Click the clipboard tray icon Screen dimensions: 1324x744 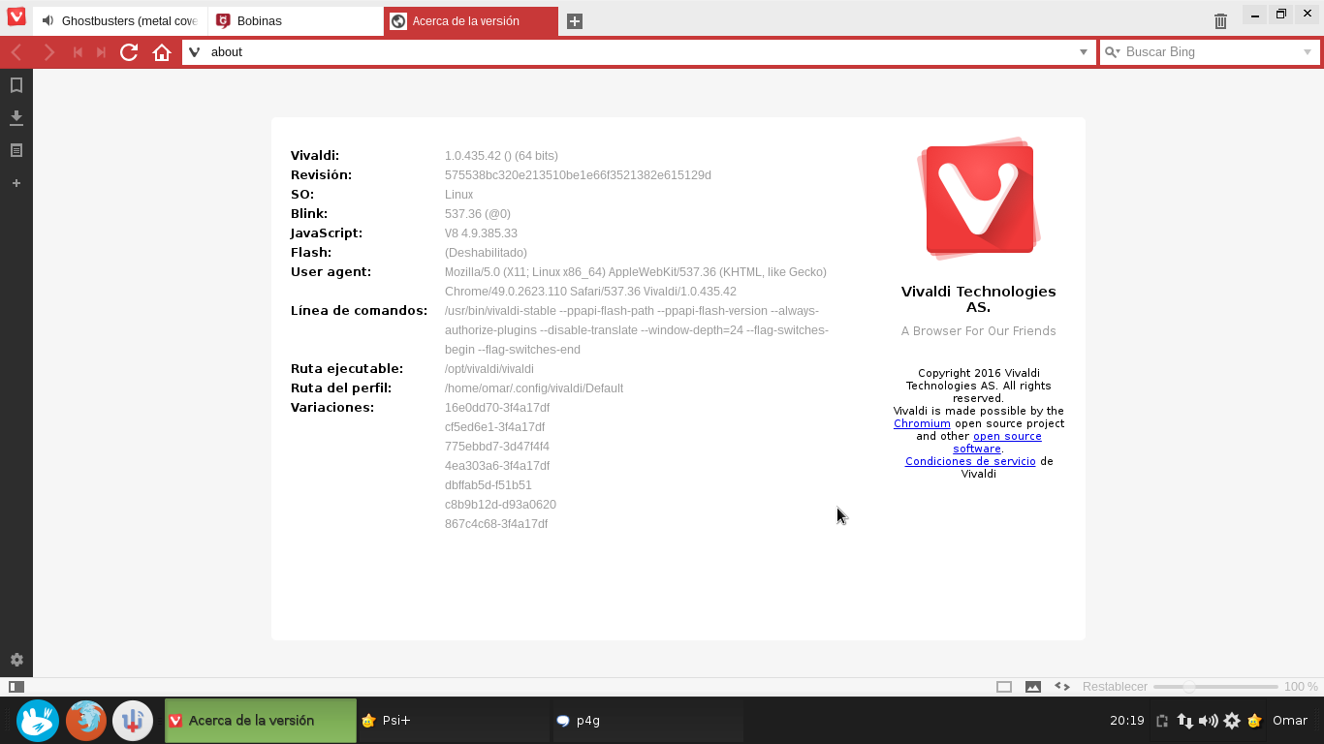pos(1161,721)
